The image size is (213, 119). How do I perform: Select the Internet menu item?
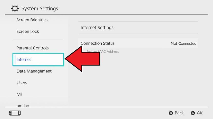click(x=38, y=60)
